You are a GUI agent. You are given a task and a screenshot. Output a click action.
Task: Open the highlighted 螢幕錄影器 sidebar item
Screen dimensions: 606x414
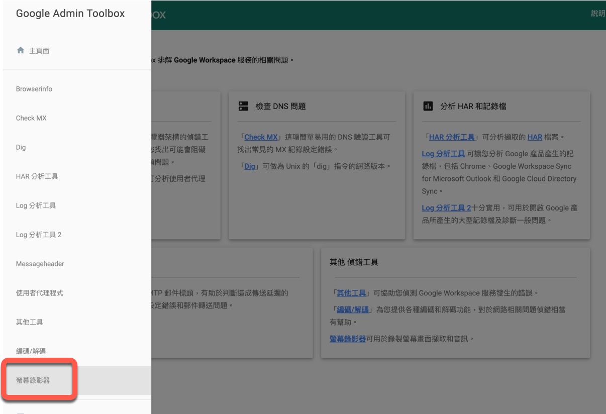click(33, 380)
